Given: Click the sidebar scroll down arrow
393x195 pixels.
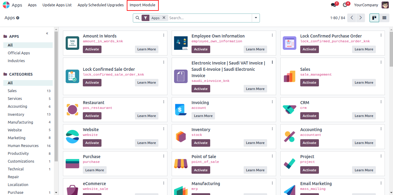Looking at the screenshot, I should (x=56, y=193).
